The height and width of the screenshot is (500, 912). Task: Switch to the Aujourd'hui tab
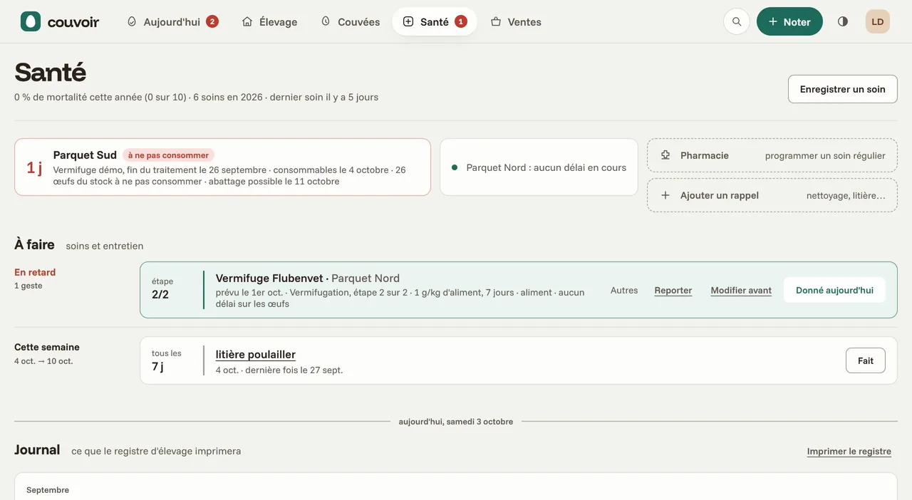[172, 21]
